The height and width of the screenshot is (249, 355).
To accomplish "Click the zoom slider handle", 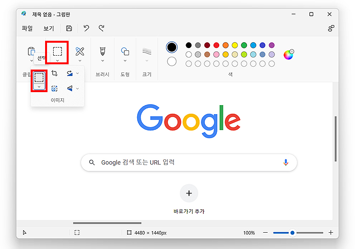I will pos(292,233).
